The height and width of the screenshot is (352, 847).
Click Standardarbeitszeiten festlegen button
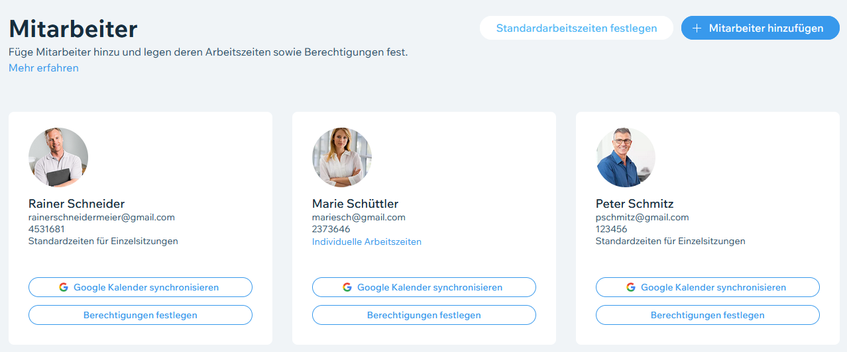576,28
